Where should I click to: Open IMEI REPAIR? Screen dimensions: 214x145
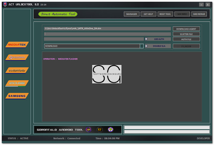click(199, 14)
